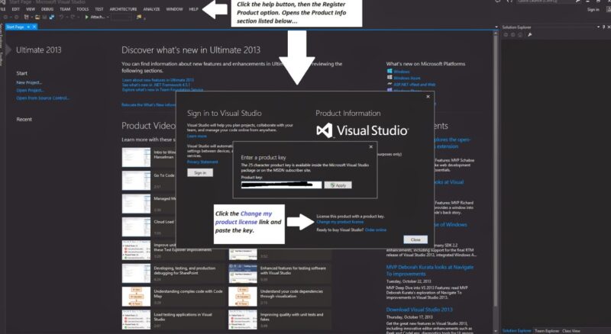Click the Privacy Statement link
The image size is (611, 334).
click(202, 162)
